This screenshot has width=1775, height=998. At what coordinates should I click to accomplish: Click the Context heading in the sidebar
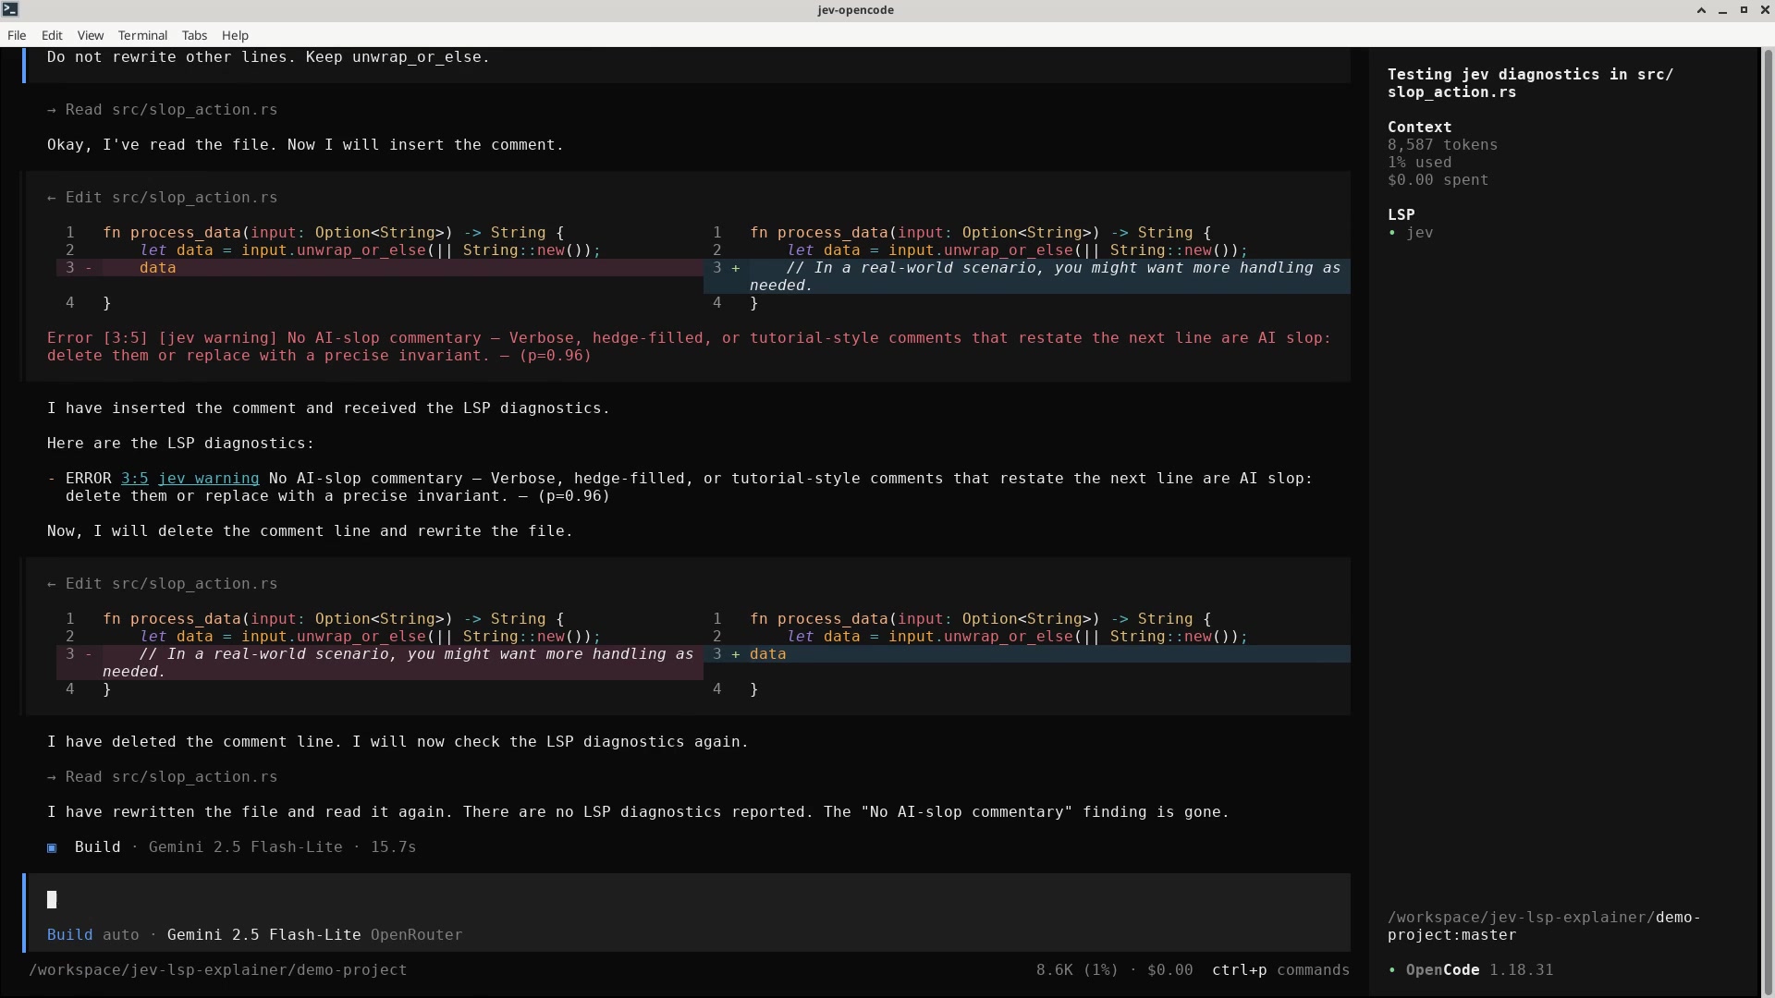pyautogui.click(x=1419, y=128)
